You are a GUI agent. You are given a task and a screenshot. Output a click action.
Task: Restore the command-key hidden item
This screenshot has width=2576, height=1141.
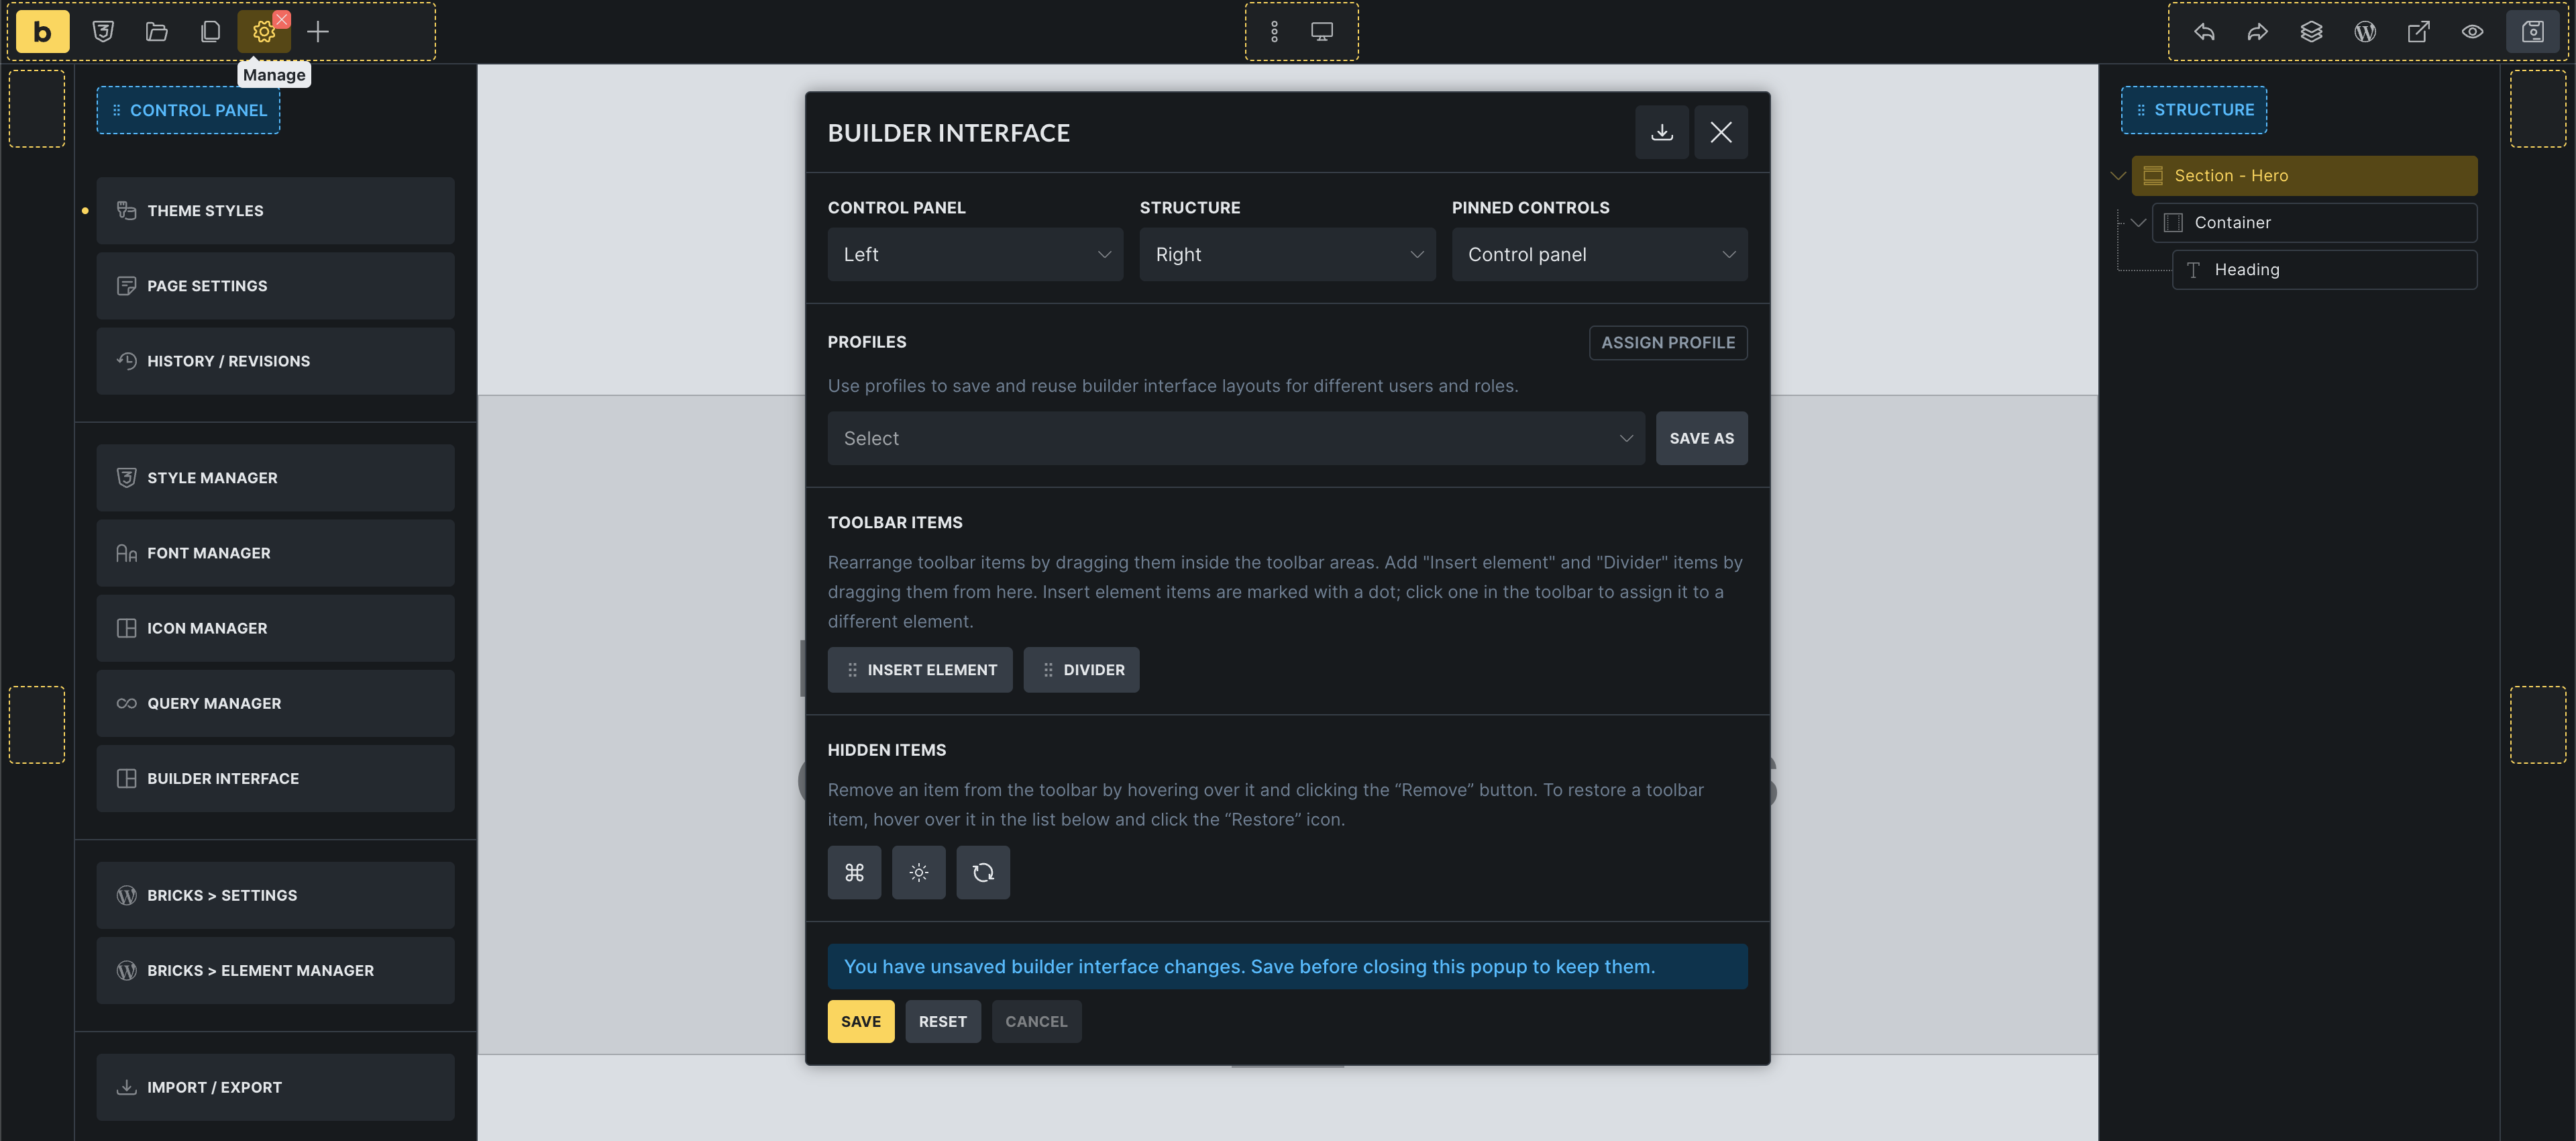coord(854,873)
